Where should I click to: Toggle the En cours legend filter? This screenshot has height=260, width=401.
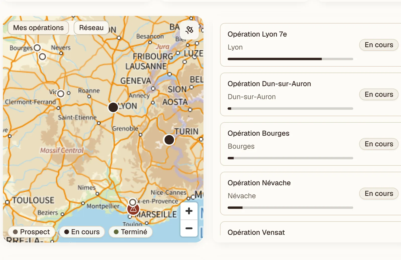(82, 232)
